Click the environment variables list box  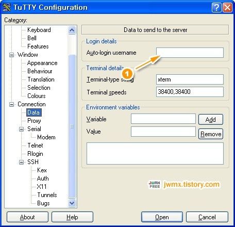155,153
